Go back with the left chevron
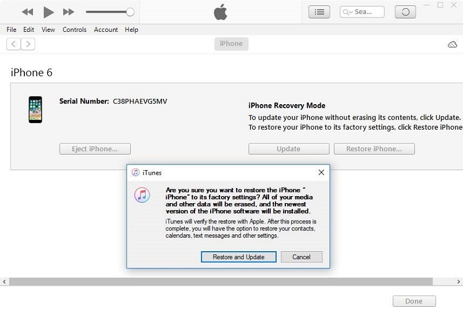The image size is (463, 316). 13,44
